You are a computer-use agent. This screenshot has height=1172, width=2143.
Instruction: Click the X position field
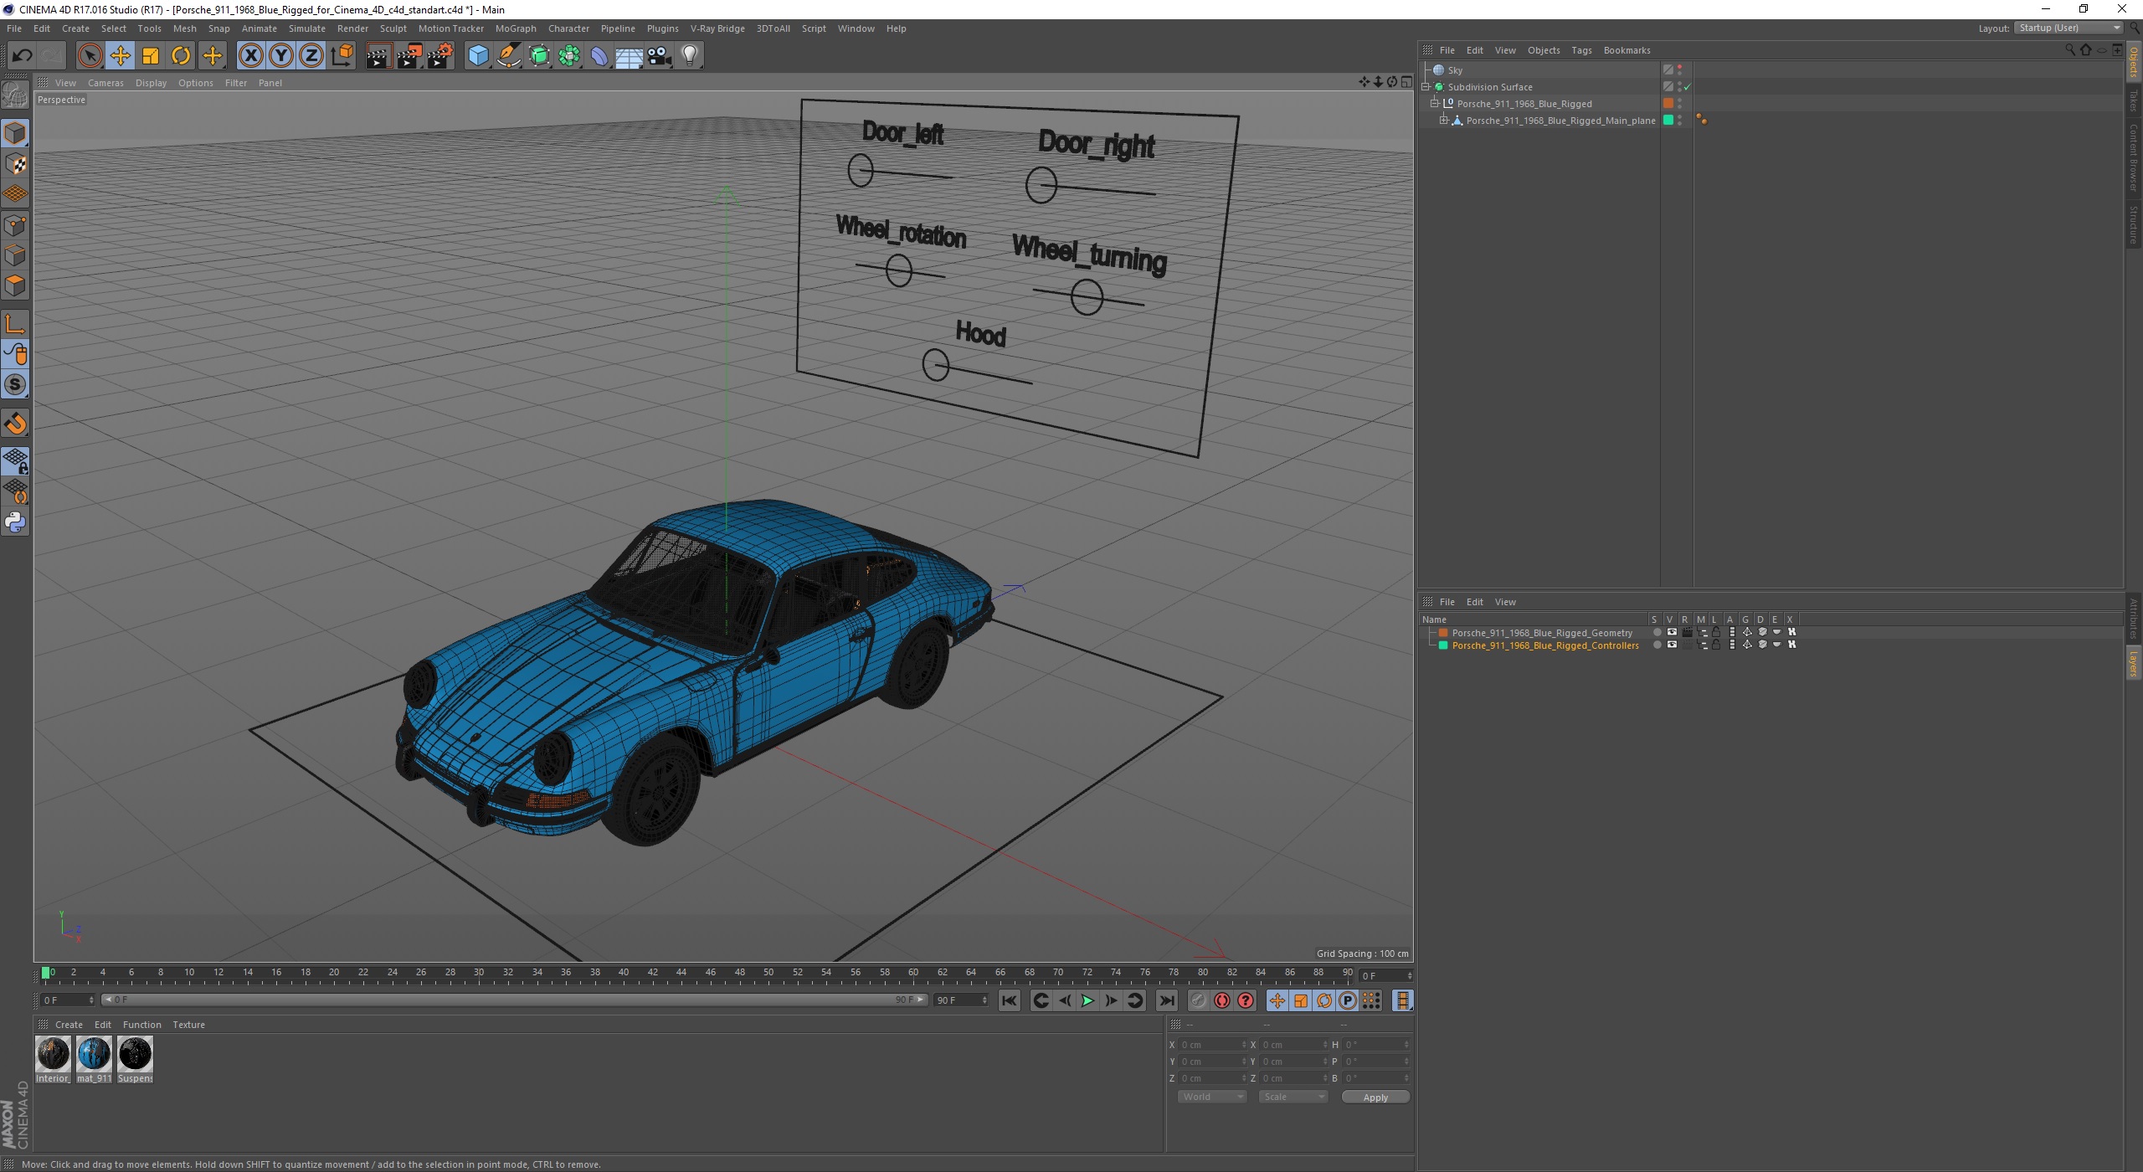pyautogui.click(x=1212, y=1045)
